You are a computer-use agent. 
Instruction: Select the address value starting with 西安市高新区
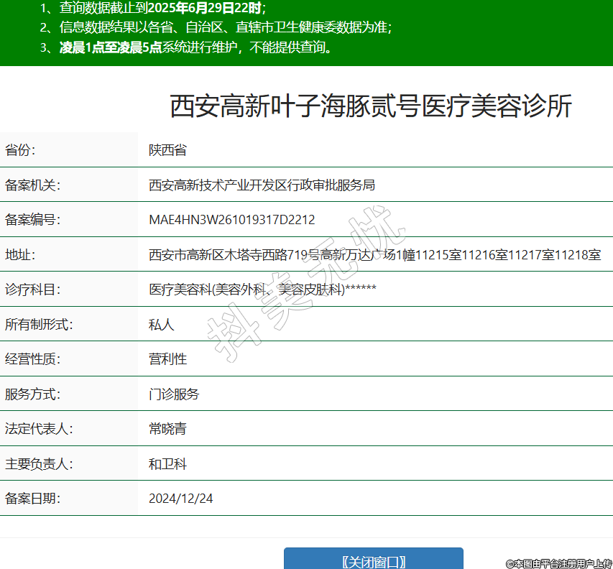click(374, 255)
